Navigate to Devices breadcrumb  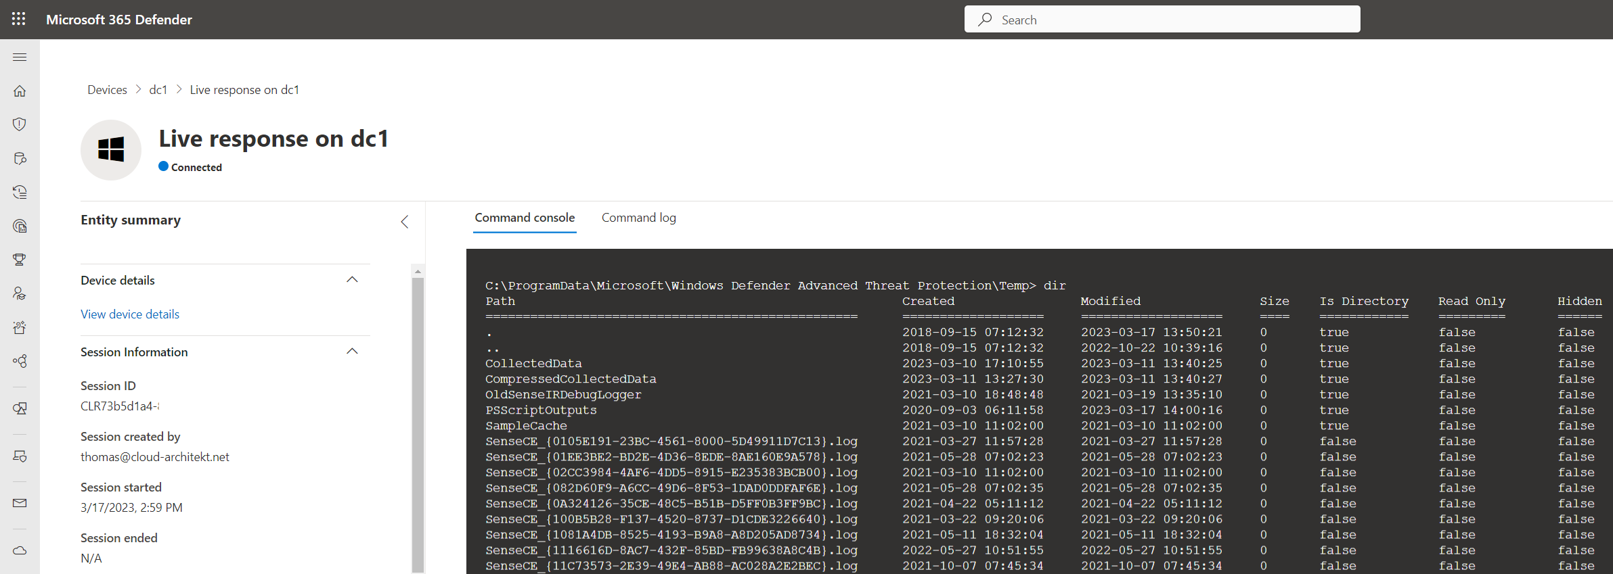click(107, 90)
